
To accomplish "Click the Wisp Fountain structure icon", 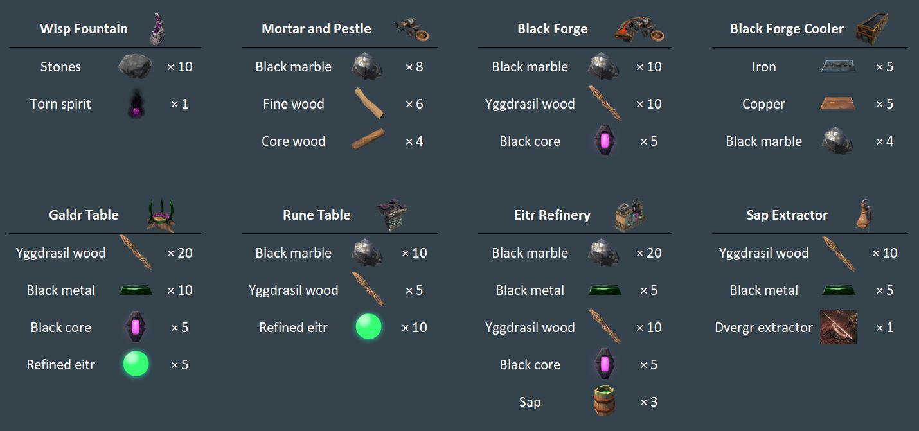I will click(157, 30).
